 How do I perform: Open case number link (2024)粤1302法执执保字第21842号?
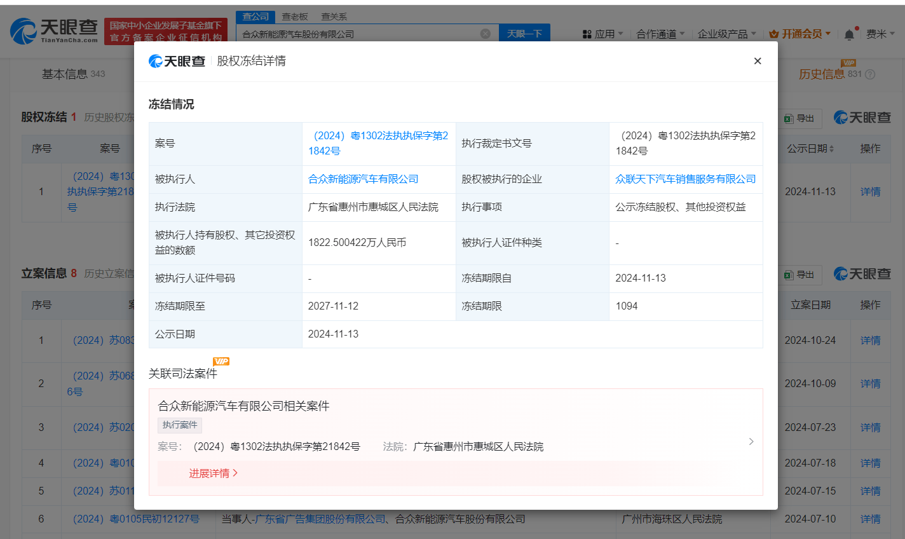coord(378,143)
